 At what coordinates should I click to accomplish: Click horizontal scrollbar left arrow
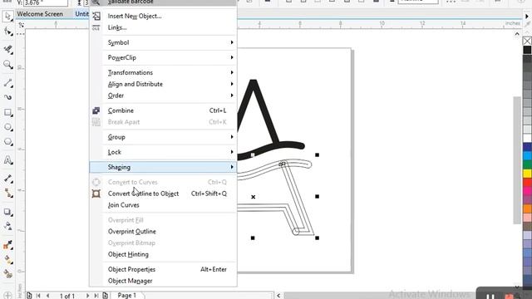click(278, 296)
